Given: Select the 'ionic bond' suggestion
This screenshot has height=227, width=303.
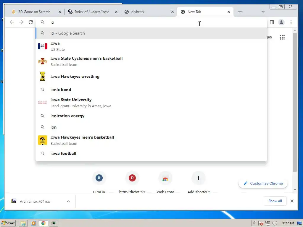Looking at the screenshot, I should [x=151, y=90].
